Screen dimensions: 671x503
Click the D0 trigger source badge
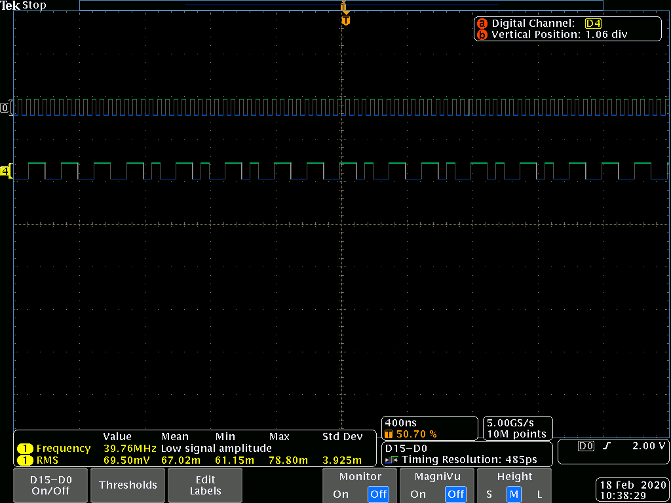586,446
